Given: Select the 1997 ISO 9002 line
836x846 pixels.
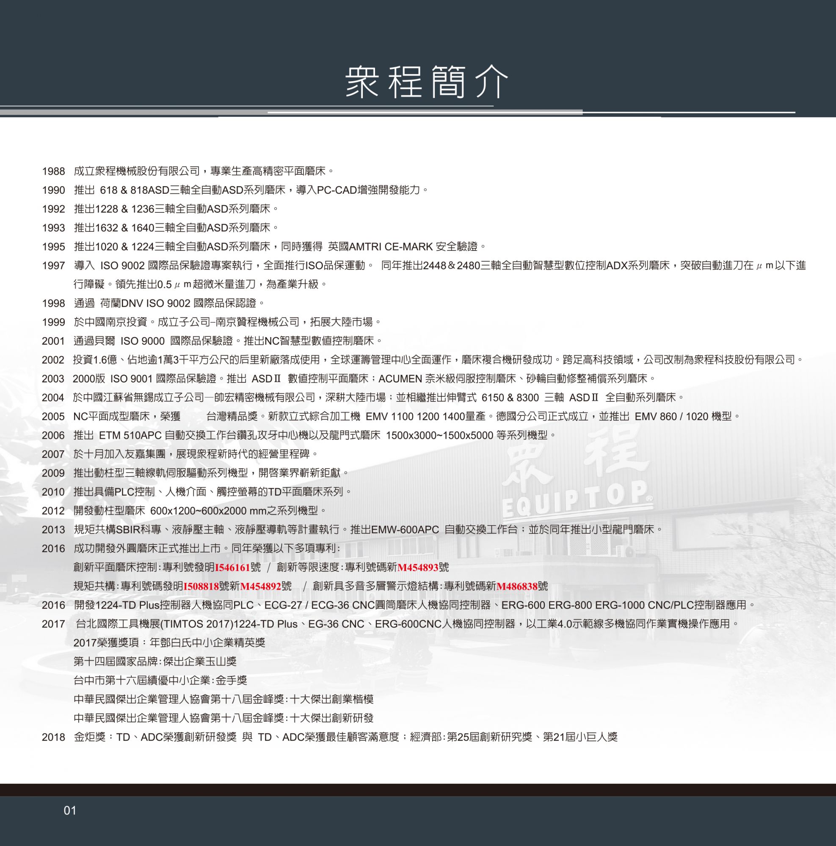Looking at the screenshot, I should point(424,265).
